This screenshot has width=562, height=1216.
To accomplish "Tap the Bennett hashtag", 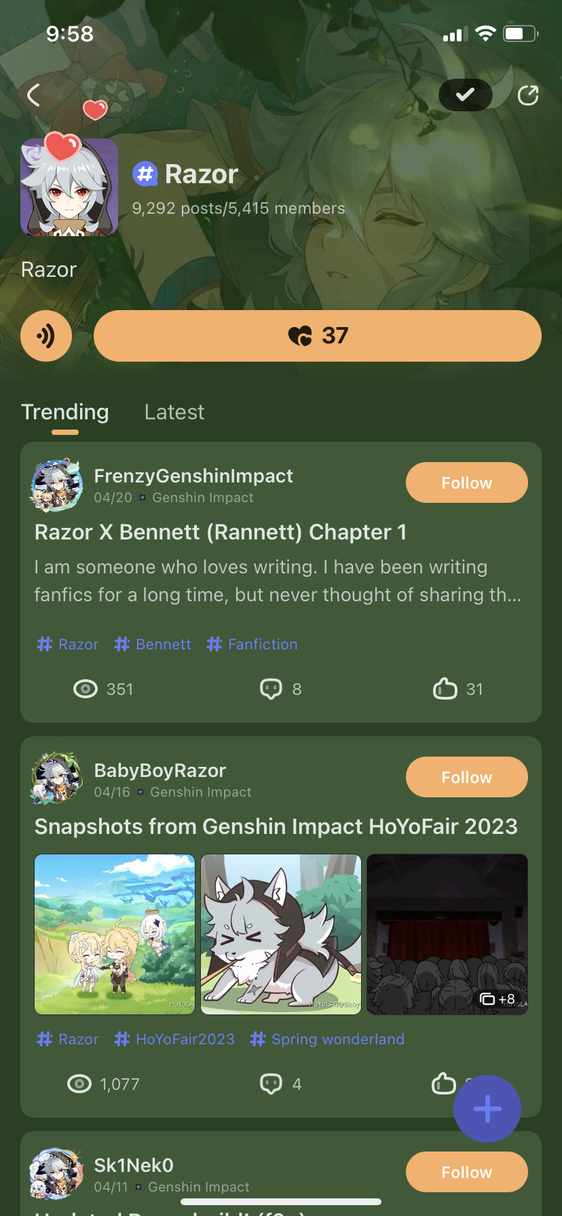I will coord(153,644).
